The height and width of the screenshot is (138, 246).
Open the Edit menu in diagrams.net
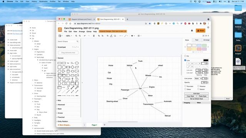click(70, 31)
